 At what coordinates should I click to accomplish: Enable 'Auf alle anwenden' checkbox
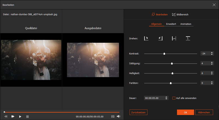174,98
